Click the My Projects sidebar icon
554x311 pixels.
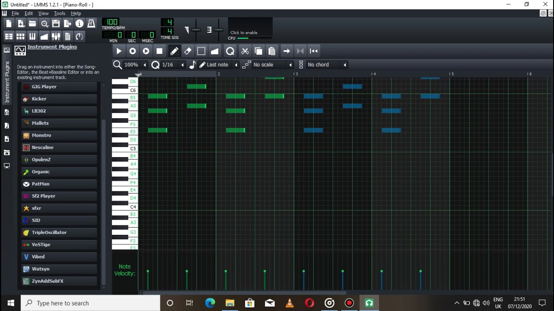[7, 112]
